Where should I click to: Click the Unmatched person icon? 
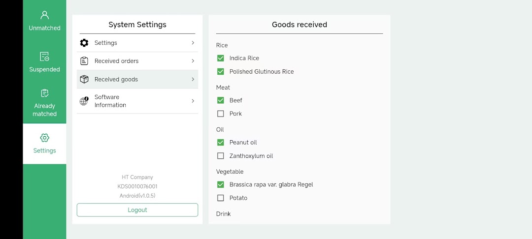pyautogui.click(x=44, y=15)
